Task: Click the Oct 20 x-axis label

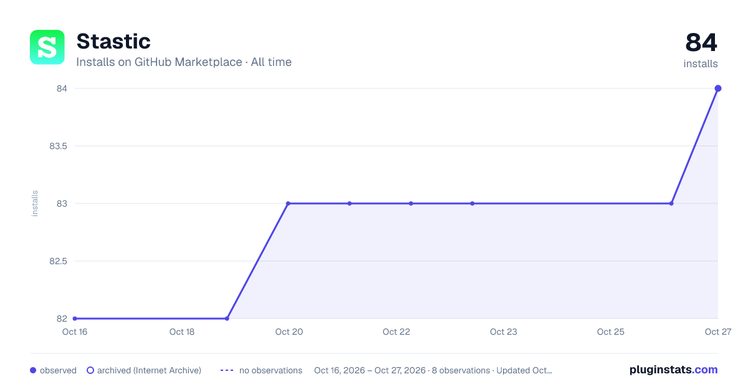Action: point(289,332)
